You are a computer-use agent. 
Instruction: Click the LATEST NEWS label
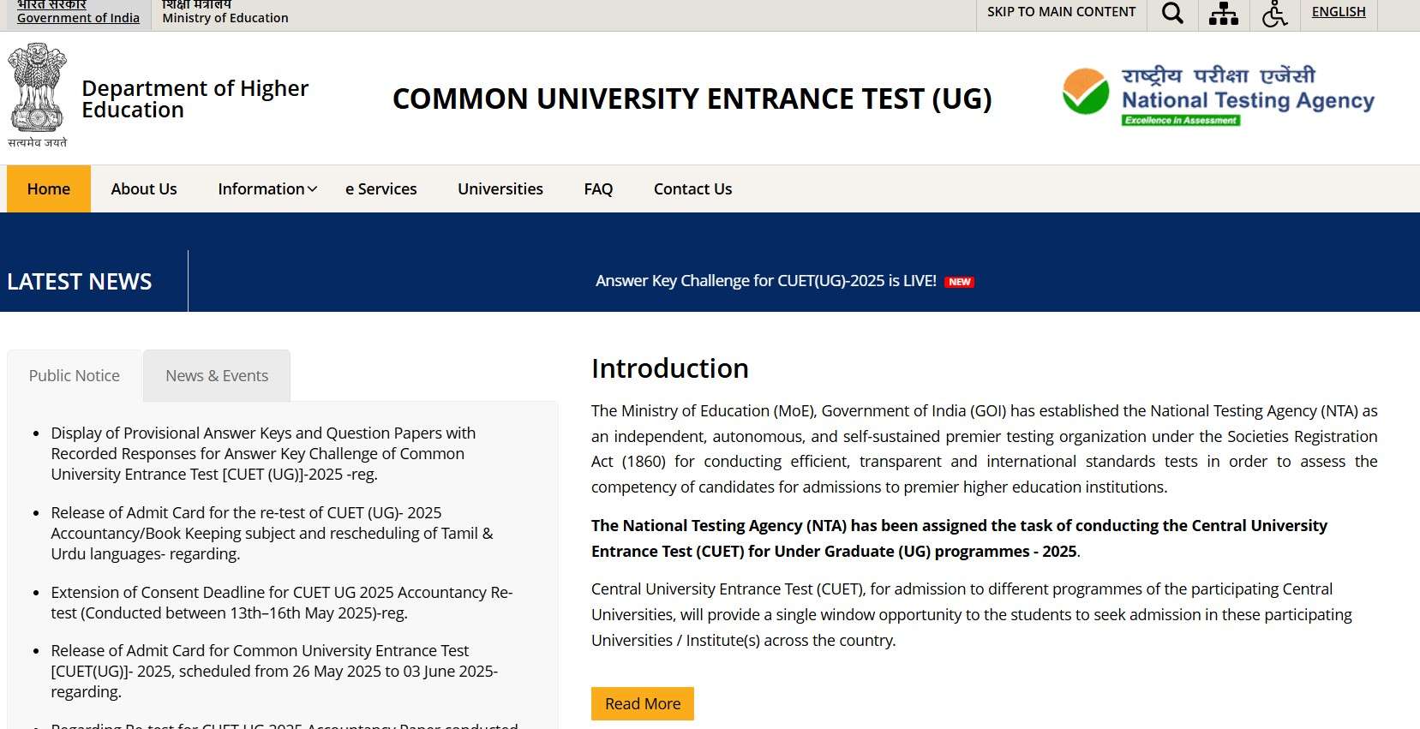pyautogui.click(x=79, y=281)
